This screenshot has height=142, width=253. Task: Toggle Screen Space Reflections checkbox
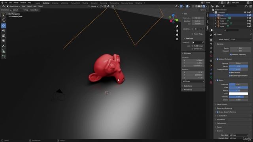tap(217, 112)
